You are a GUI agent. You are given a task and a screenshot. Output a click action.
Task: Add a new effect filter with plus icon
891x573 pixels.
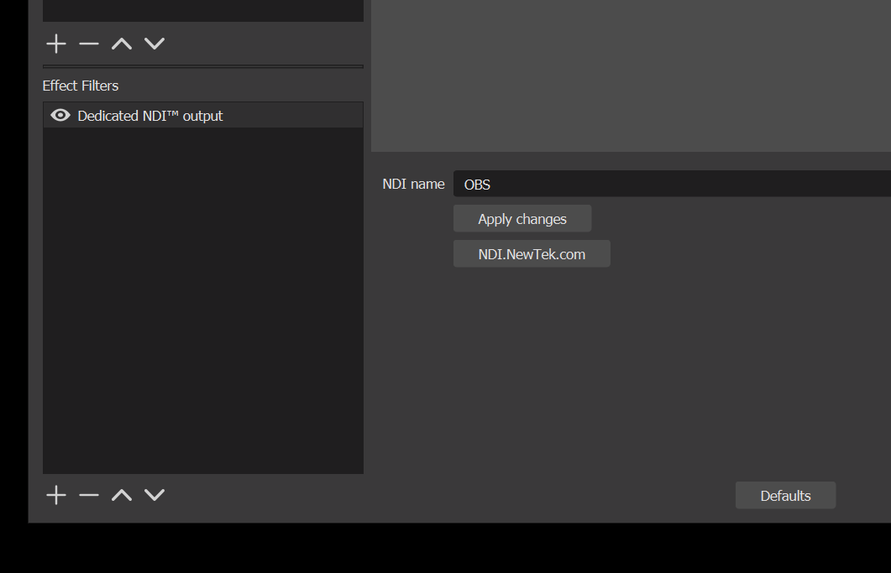click(56, 495)
